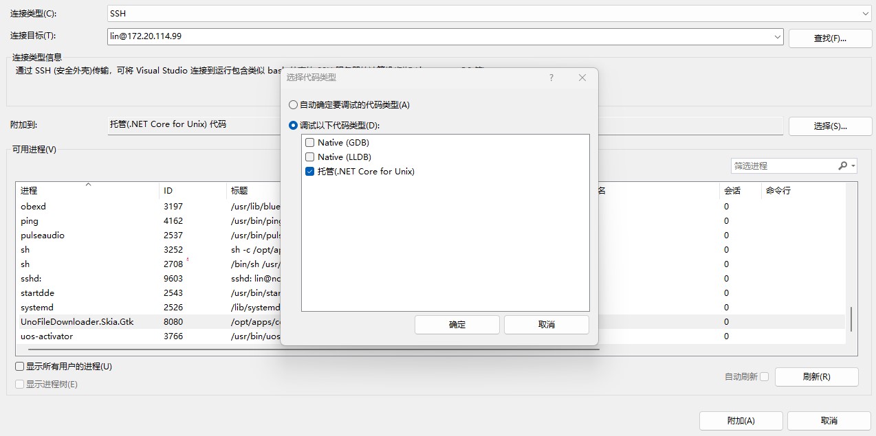
Task: Enable 显示所有用户的进程 option
Action: coord(19,367)
